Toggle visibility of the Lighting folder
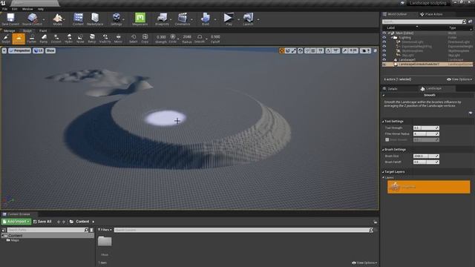Image resolution: width=475 pixels, height=267 pixels. click(384, 38)
